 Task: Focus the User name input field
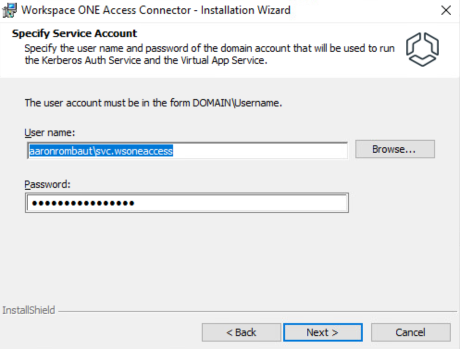tap(259, 151)
